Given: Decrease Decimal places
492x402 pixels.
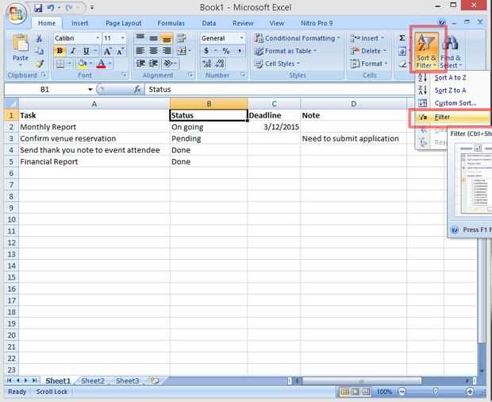Looking at the screenshot, I should (220, 64).
